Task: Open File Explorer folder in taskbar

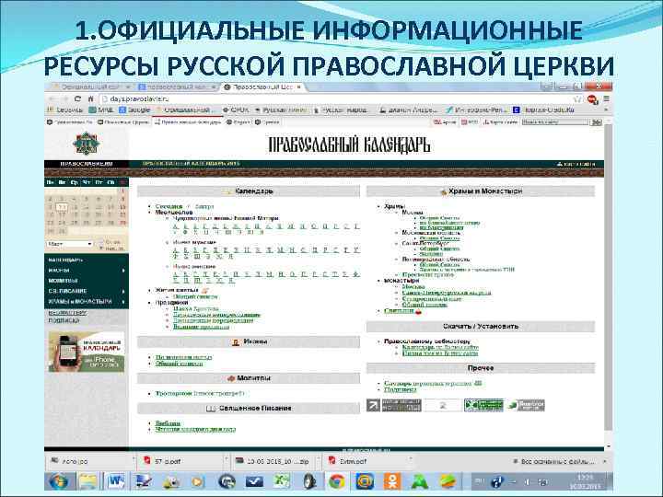Action: [x=87, y=481]
